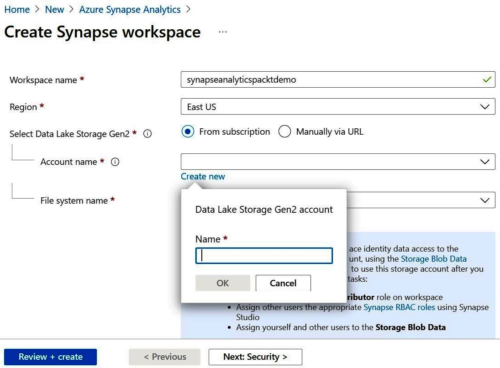Click the Workspace name input field

(338, 79)
